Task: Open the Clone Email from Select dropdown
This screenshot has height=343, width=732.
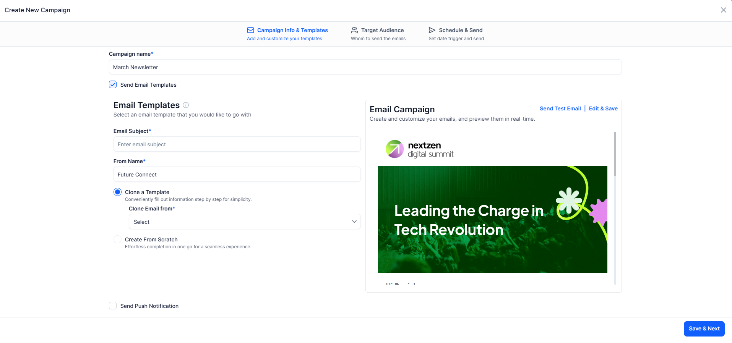Action: click(x=245, y=222)
